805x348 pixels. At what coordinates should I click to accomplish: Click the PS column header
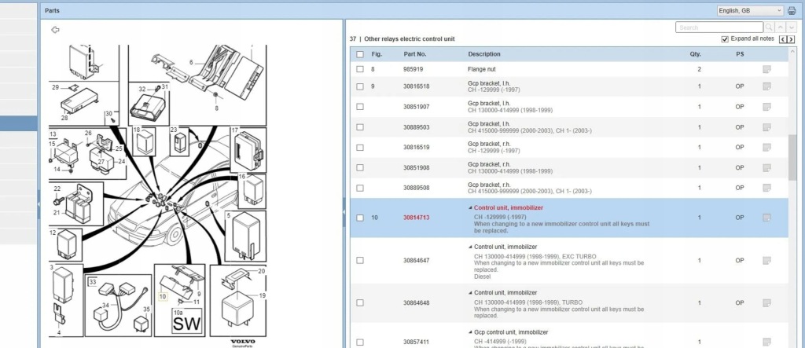pyautogui.click(x=740, y=54)
